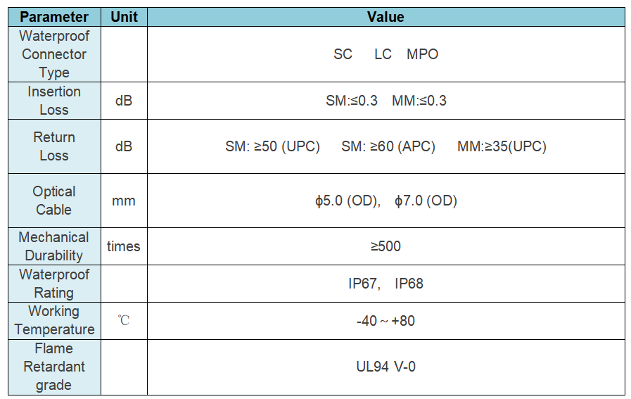Select the Return Loss parameter cell
Image resolution: width=631 pixels, height=399 pixels.
tap(54, 146)
